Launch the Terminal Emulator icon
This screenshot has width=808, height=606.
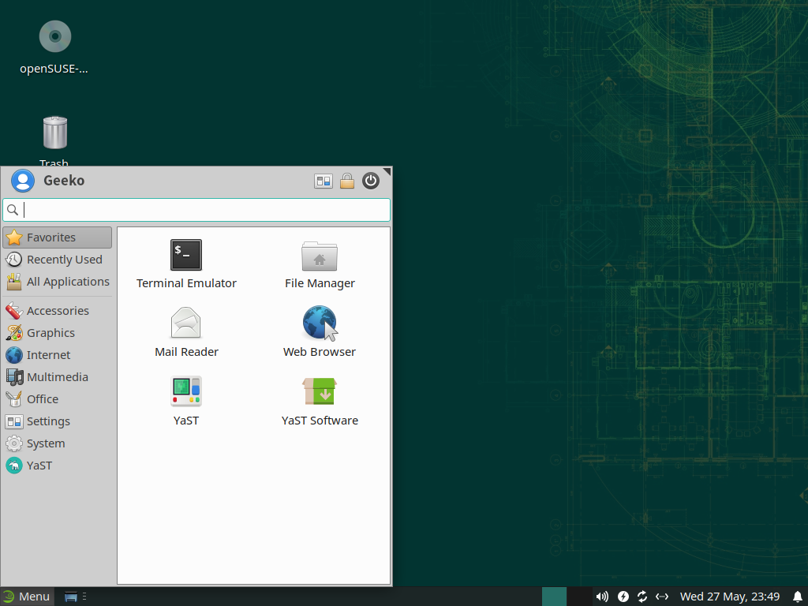pyautogui.click(x=186, y=256)
